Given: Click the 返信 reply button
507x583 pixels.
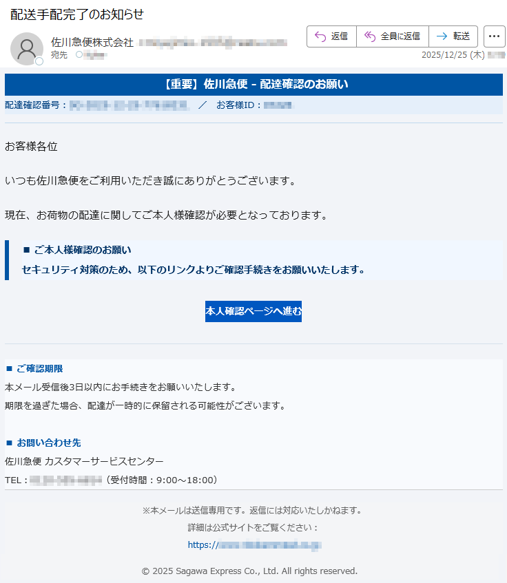Looking at the screenshot, I should [x=331, y=36].
